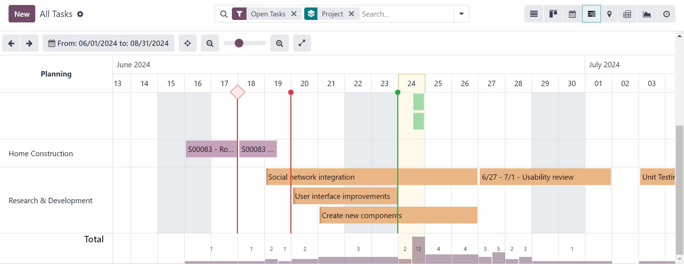Remove the Open Tasks filter

pyautogui.click(x=294, y=14)
